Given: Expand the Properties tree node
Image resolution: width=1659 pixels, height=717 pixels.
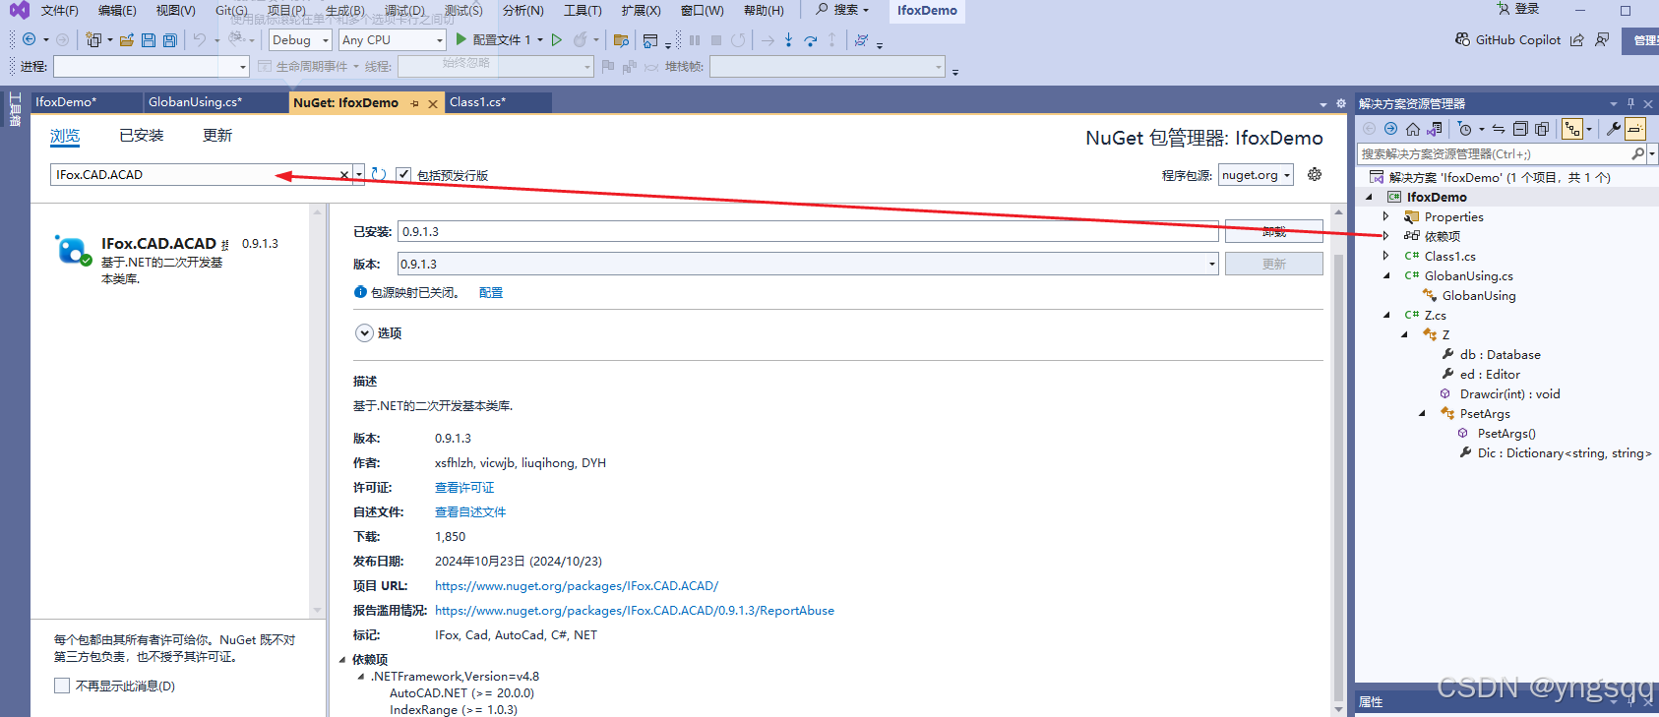Looking at the screenshot, I should pyautogui.click(x=1386, y=216).
